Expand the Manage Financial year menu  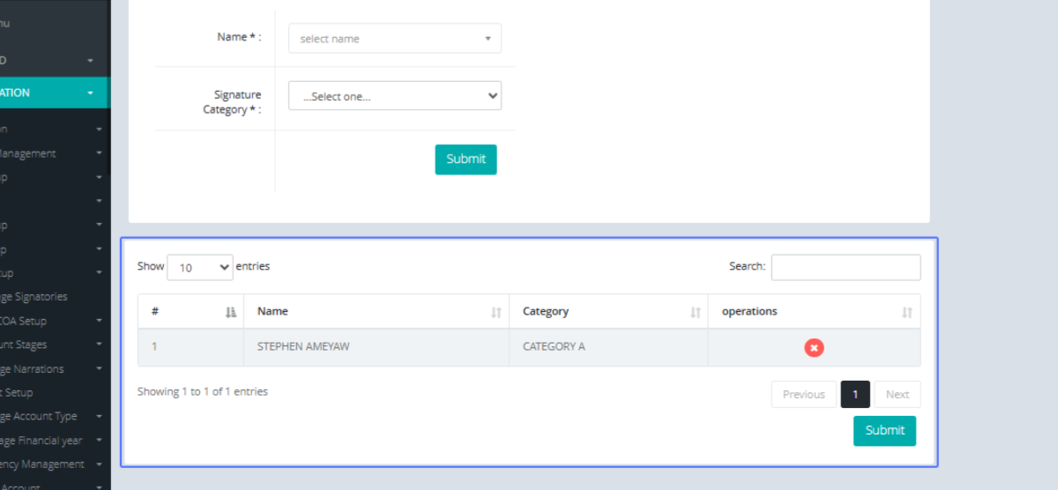pos(44,441)
